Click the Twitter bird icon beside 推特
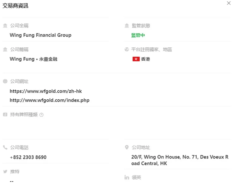The height and width of the screenshot is (187, 232). 5,172
